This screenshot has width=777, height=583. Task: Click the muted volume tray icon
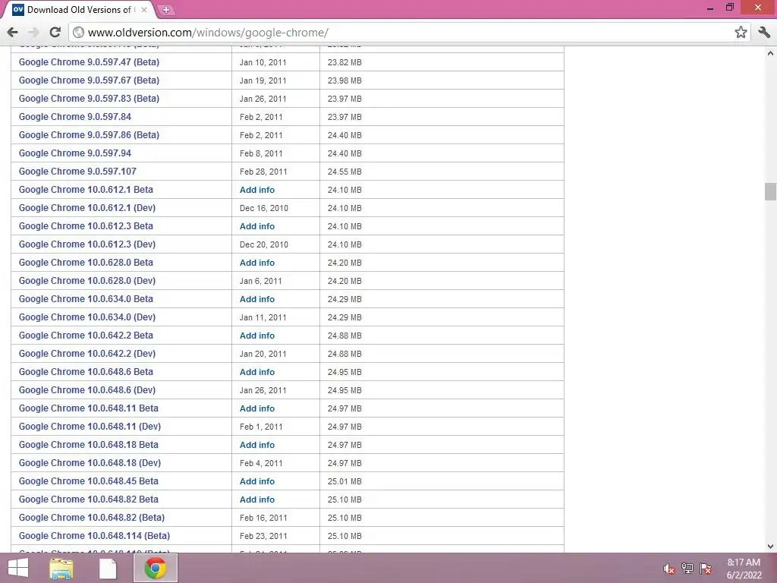pyautogui.click(x=668, y=569)
